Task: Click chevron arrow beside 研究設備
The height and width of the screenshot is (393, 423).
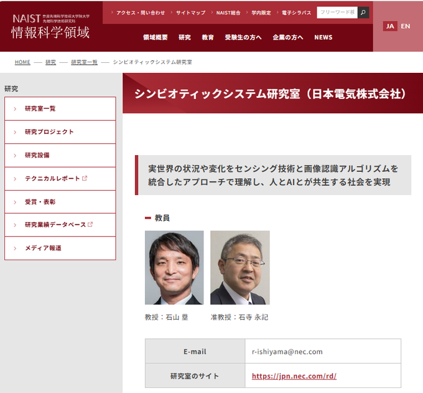Action: 15,156
